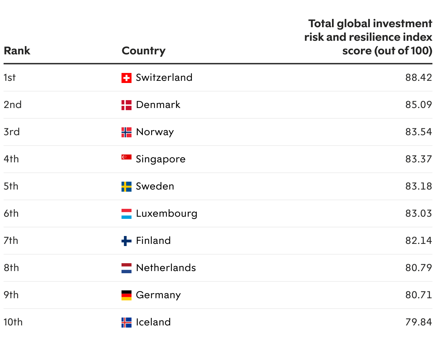436x339 pixels.
Task: Click the Rank column header
Action: 17,51
